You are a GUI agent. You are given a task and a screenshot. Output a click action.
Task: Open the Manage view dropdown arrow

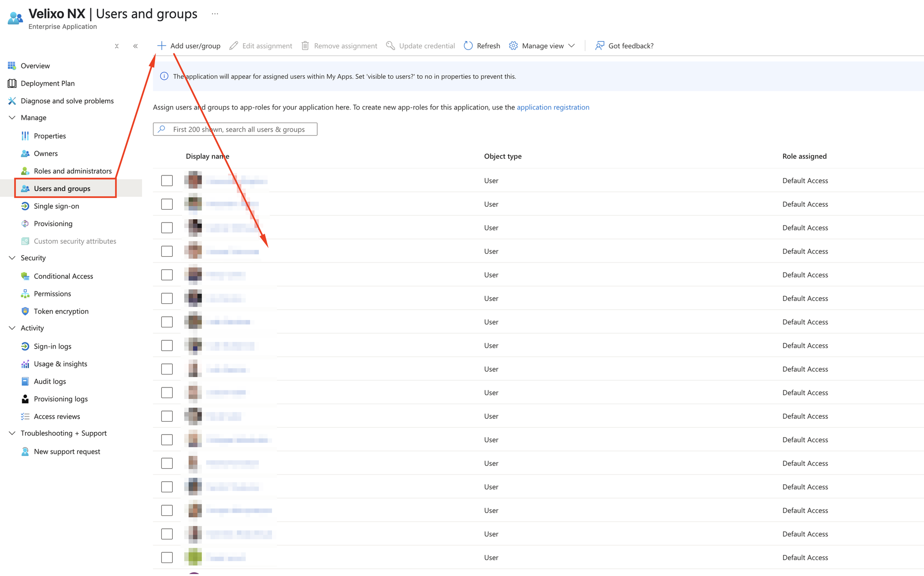[x=572, y=46]
